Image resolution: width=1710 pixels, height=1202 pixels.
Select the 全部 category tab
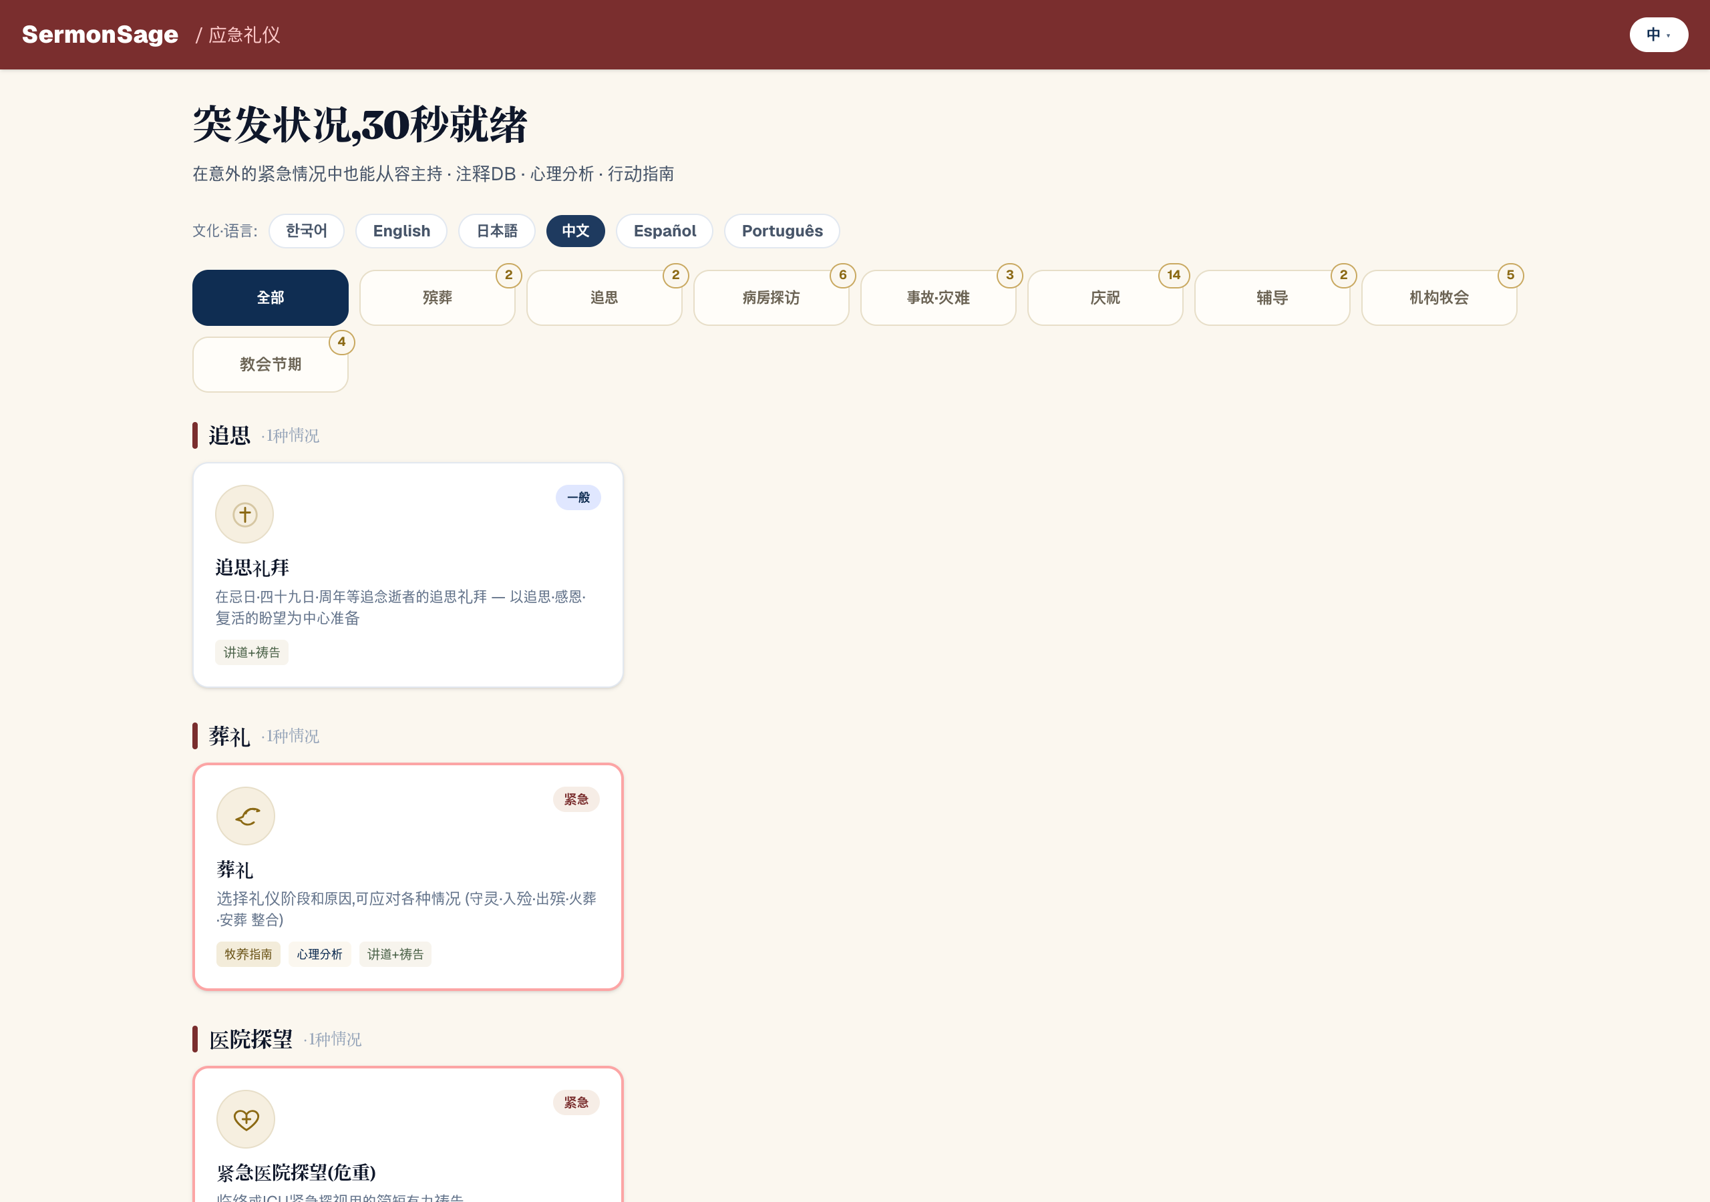click(x=271, y=297)
